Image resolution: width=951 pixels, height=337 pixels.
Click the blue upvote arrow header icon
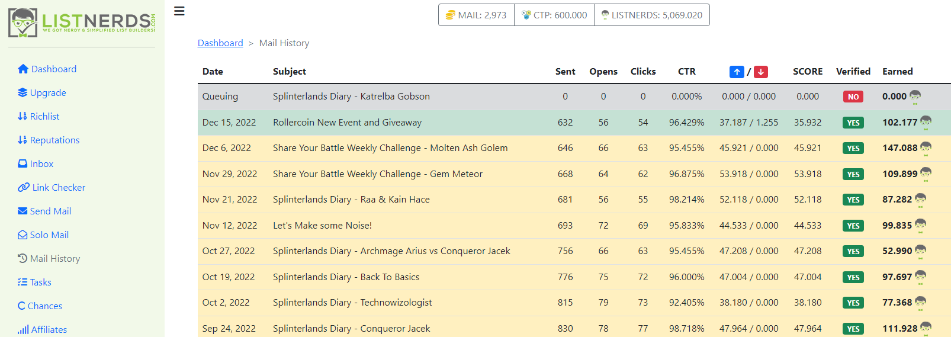pos(737,72)
